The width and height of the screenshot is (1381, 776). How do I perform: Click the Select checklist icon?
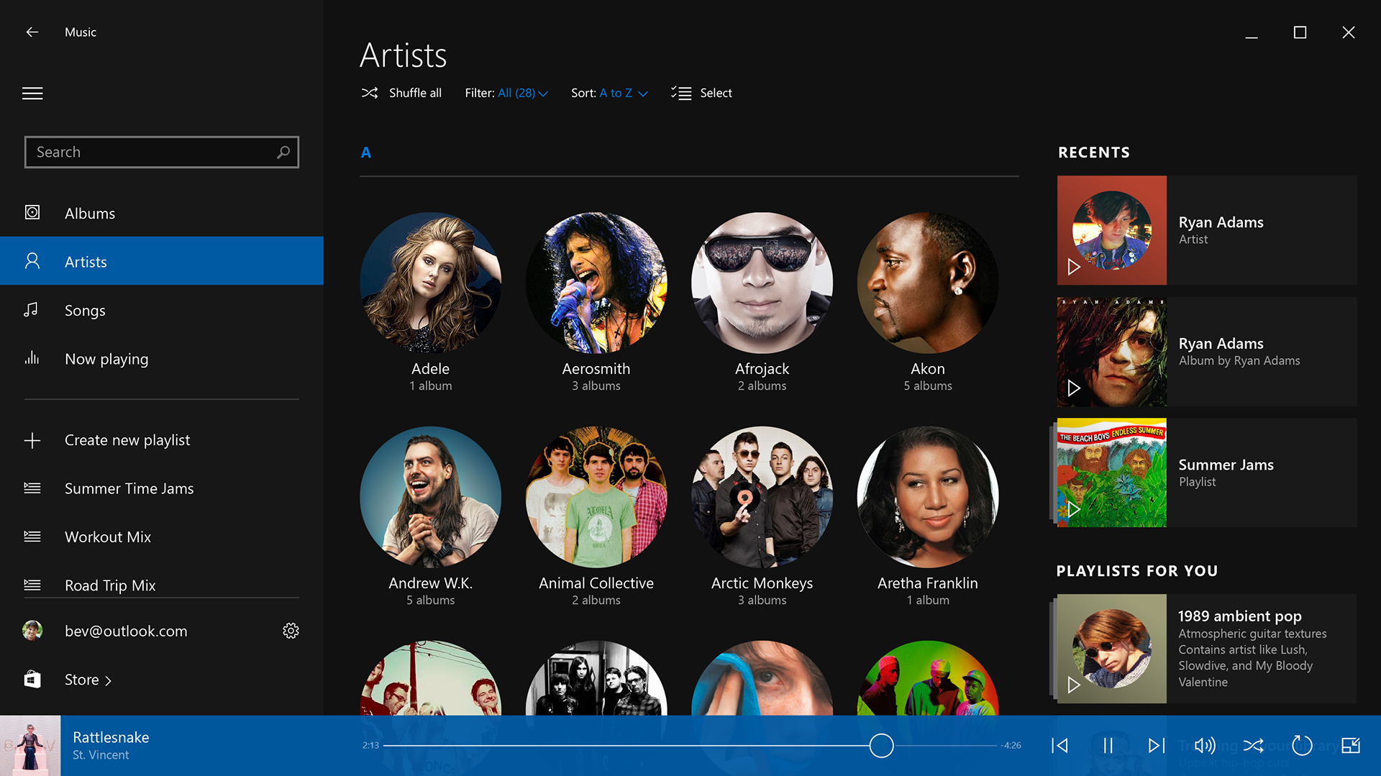point(680,93)
